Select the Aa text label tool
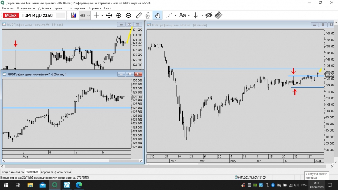 (183, 15)
